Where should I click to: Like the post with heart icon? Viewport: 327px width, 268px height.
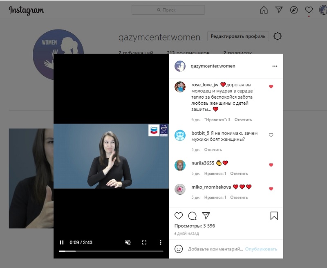coord(179,216)
